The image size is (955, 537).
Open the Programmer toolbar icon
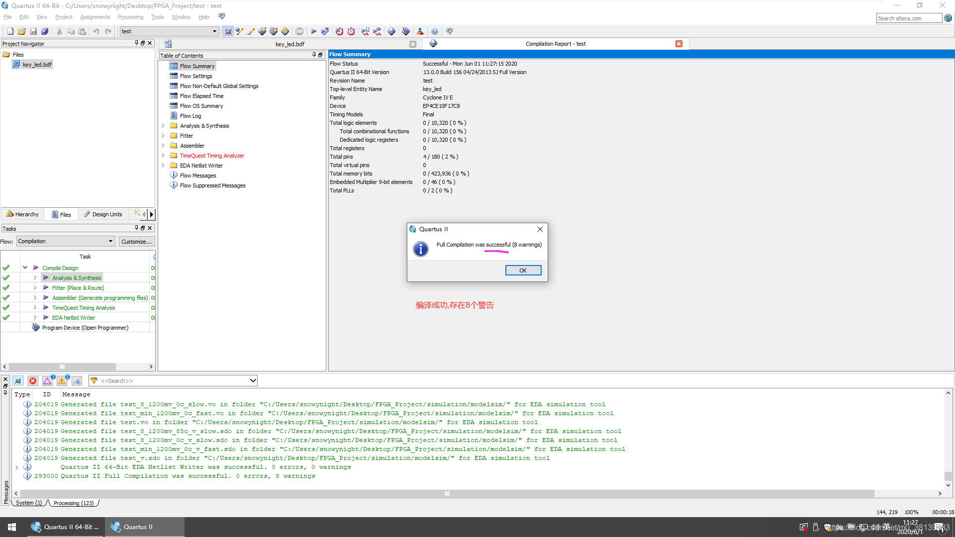(406, 31)
